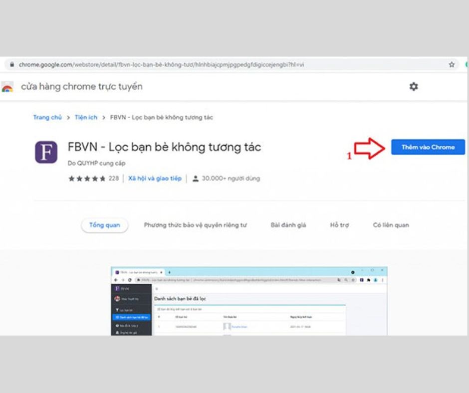
Task: Open the Xã hội và giao tiếp category
Action: click(155, 179)
